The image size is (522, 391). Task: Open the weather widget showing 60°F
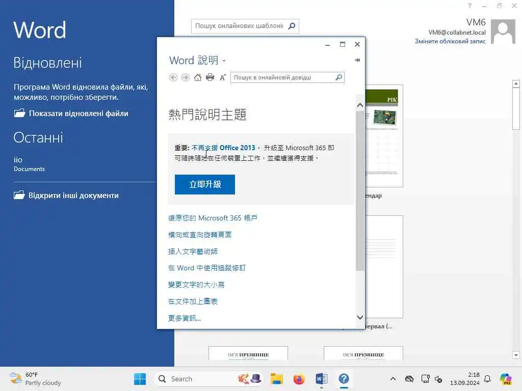point(35,379)
